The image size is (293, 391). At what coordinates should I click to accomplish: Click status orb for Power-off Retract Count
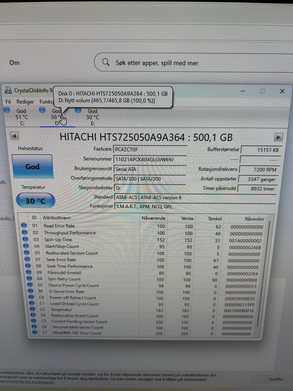pyautogui.click(x=31, y=297)
